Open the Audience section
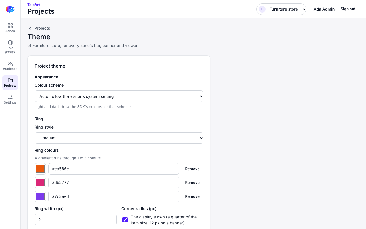The width and height of the screenshot is (366, 229). pyautogui.click(x=10, y=66)
